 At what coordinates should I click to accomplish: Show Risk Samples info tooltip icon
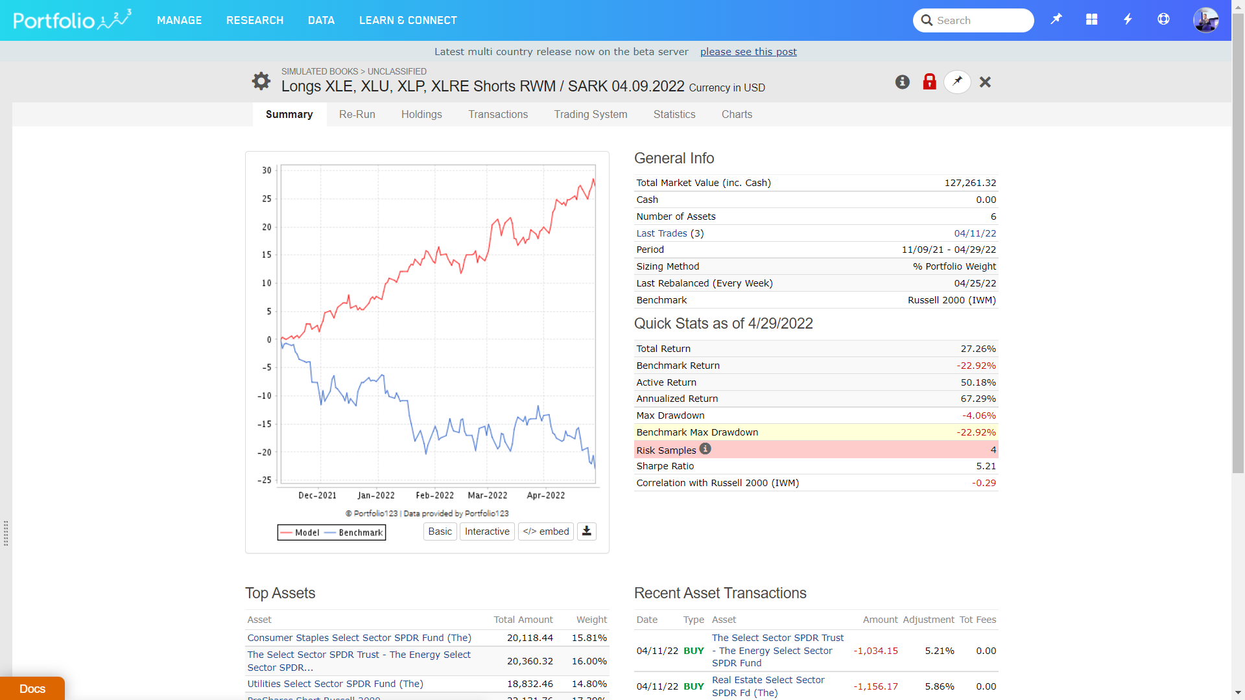tap(705, 449)
